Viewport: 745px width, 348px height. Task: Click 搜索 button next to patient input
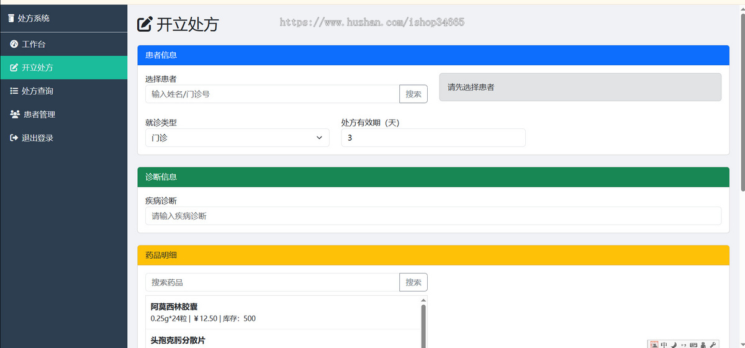tap(413, 94)
